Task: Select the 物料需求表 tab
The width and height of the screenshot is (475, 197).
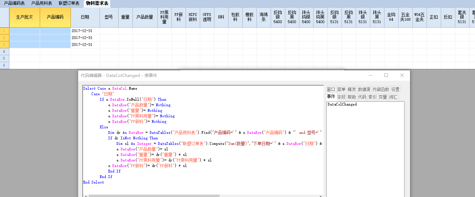Action: pos(97,3)
